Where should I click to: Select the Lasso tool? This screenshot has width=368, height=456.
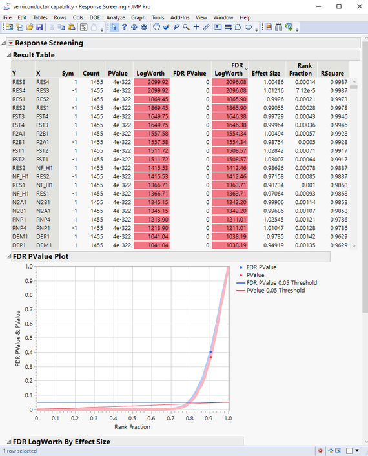coord(176,27)
